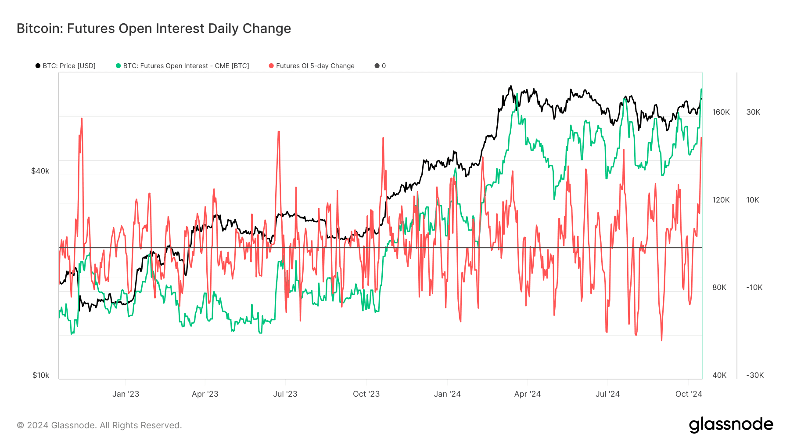Viewport: 790px width, 445px height.
Task: Click the 40K open interest axis label
Action: coord(719,375)
